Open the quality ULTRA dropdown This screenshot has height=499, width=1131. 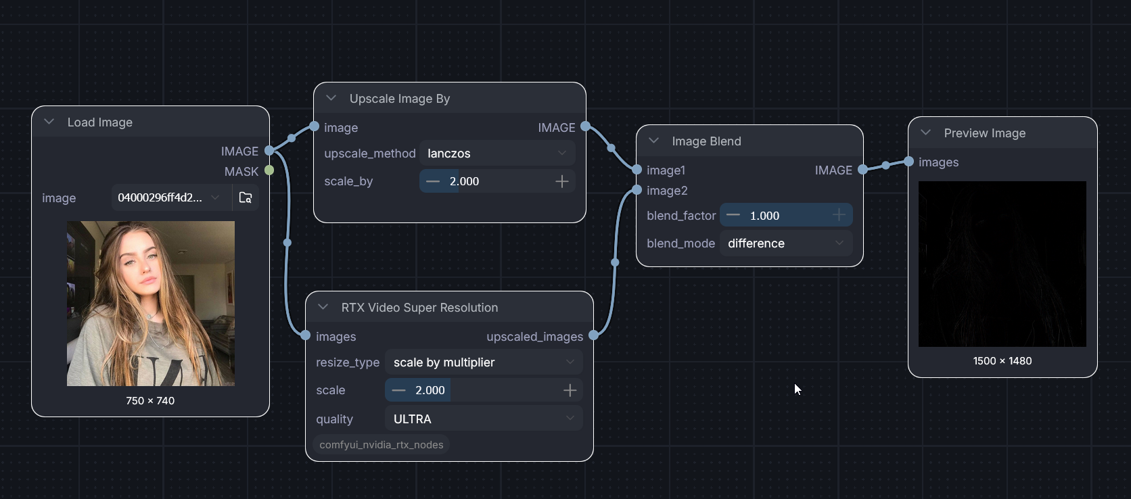(x=484, y=419)
